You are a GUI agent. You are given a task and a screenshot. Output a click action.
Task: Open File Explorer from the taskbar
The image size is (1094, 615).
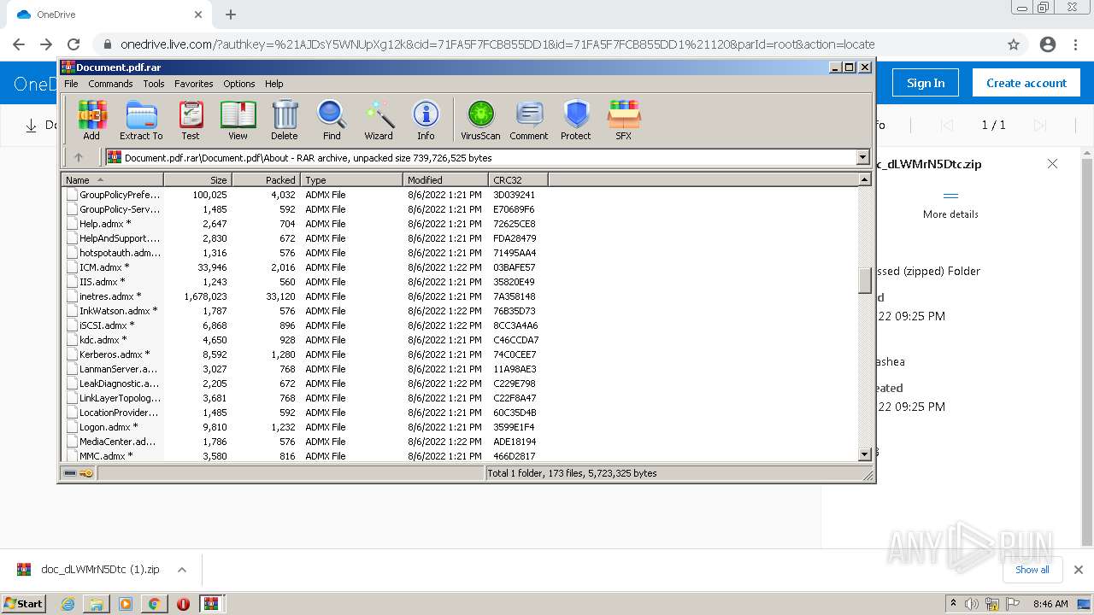pyautogui.click(x=97, y=604)
